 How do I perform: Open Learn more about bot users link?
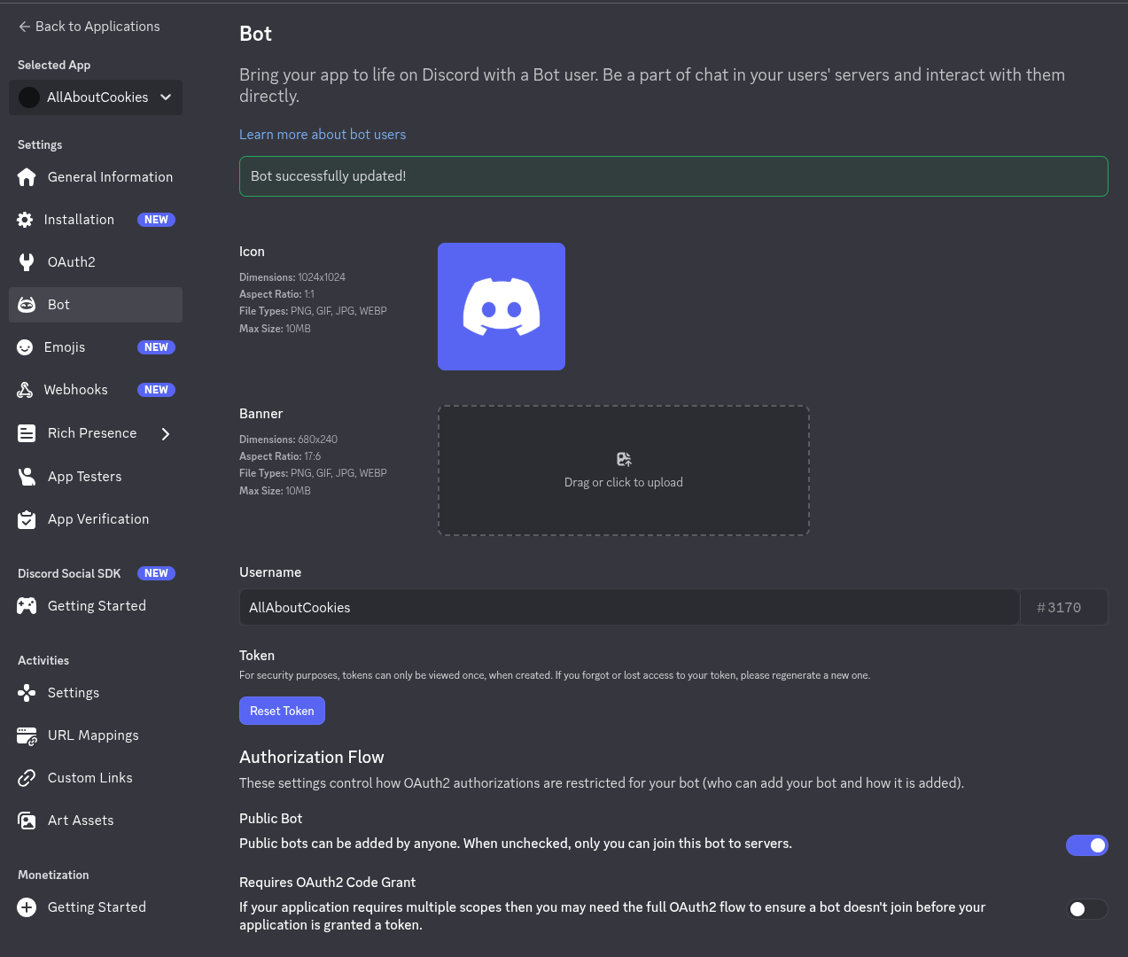(323, 135)
